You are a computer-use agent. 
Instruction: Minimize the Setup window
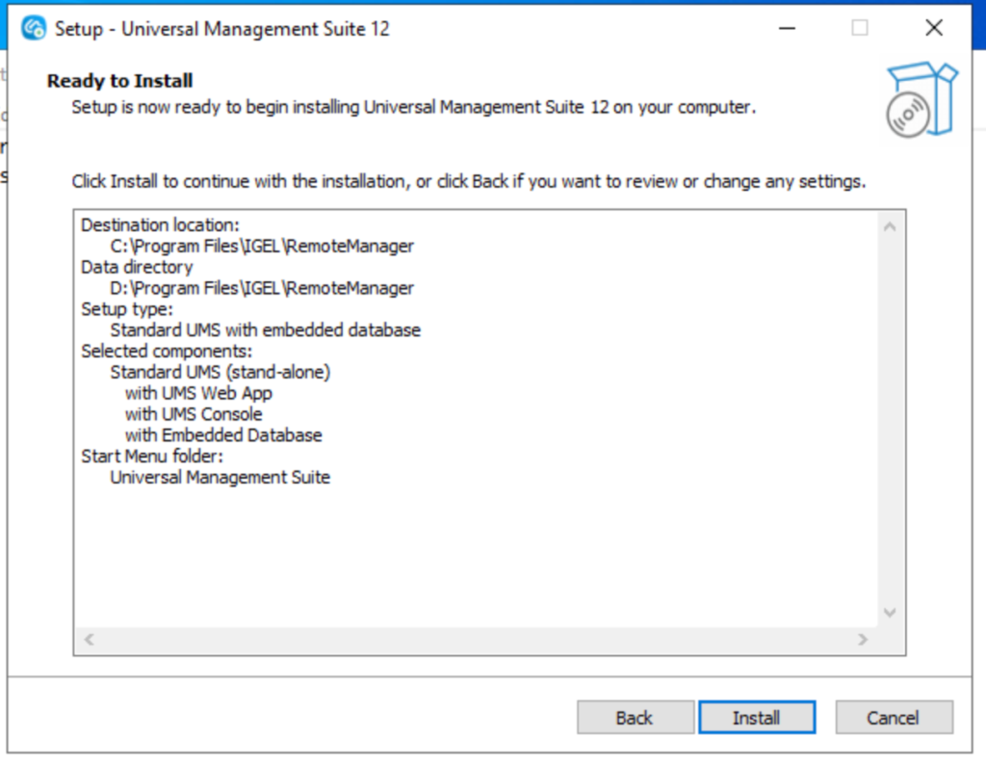coord(789,28)
